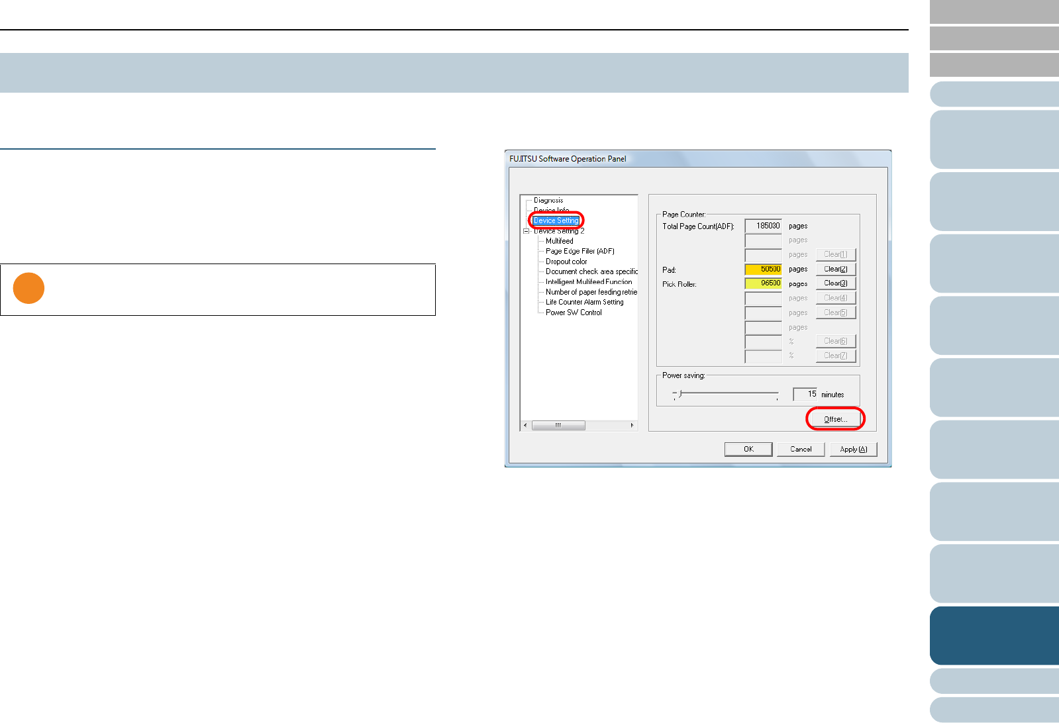Open Page Edge Filler (ADF) settings

pyautogui.click(x=580, y=252)
